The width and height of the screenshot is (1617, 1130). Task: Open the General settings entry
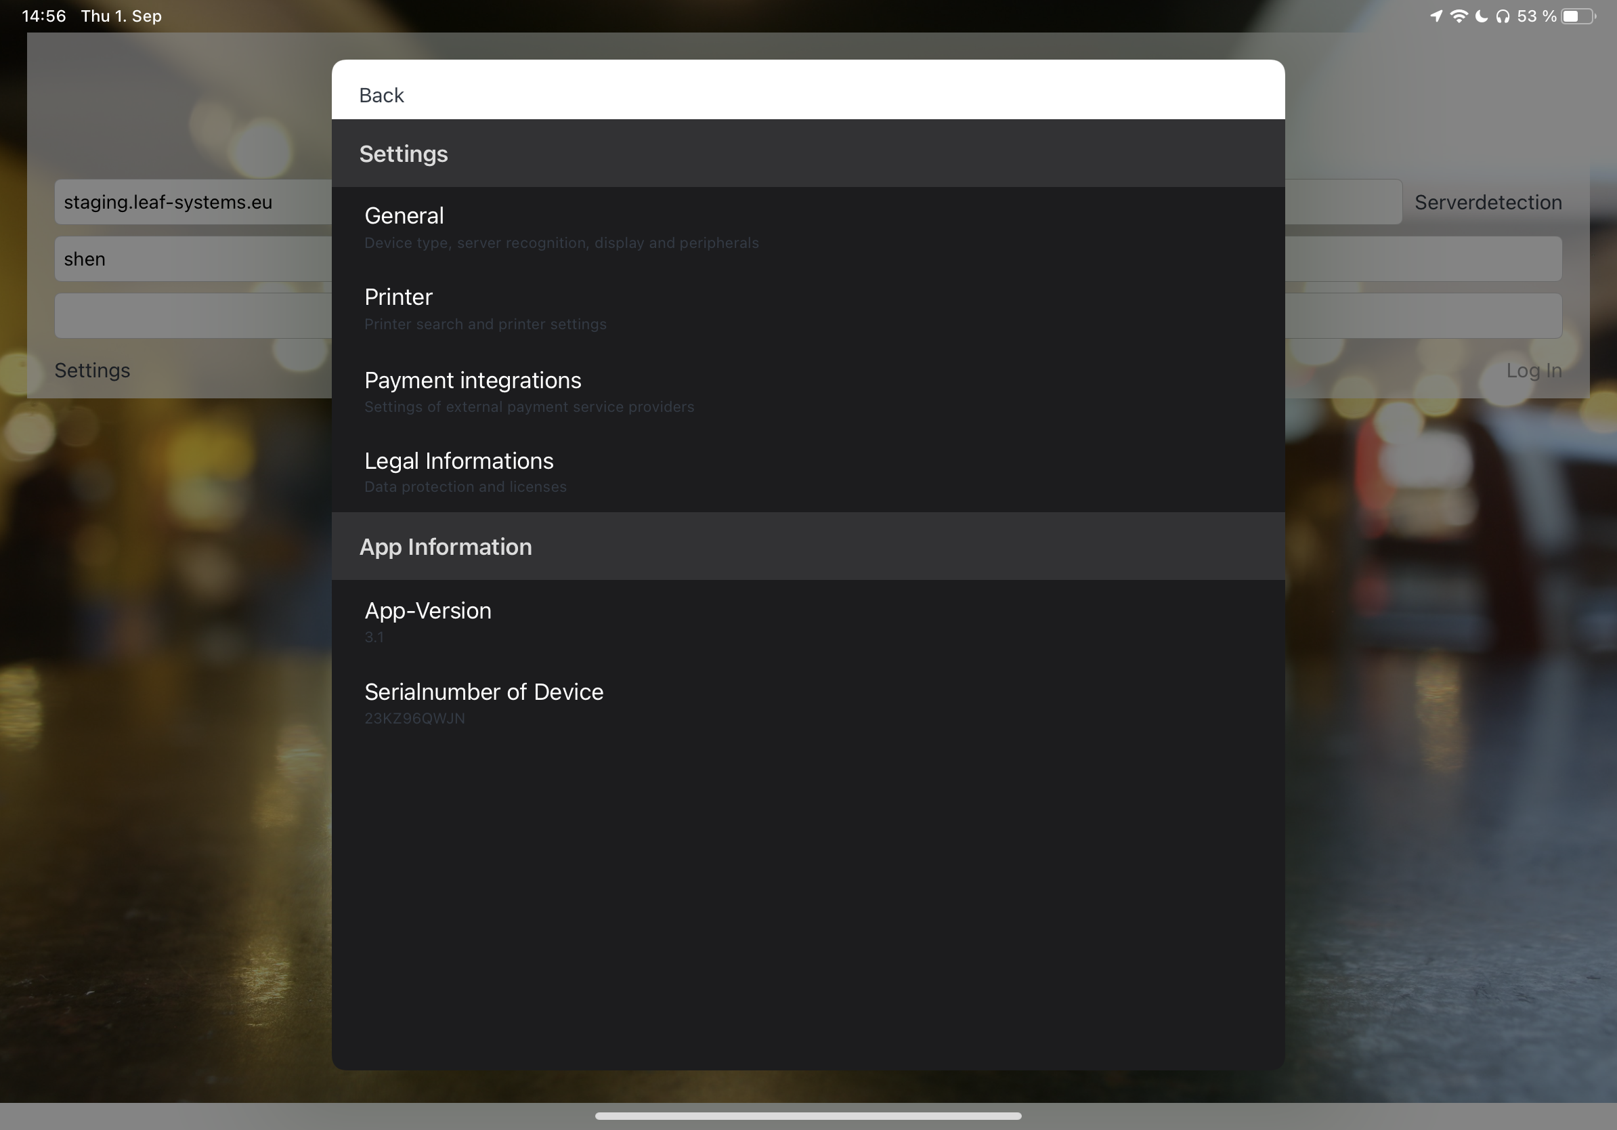(404, 216)
